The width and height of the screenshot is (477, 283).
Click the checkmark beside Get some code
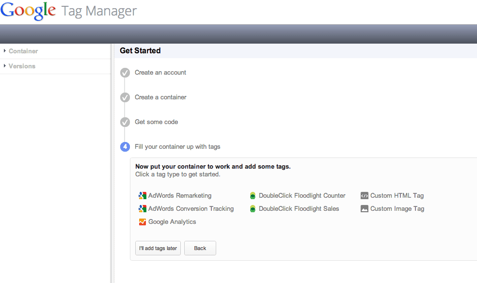pos(125,122)
